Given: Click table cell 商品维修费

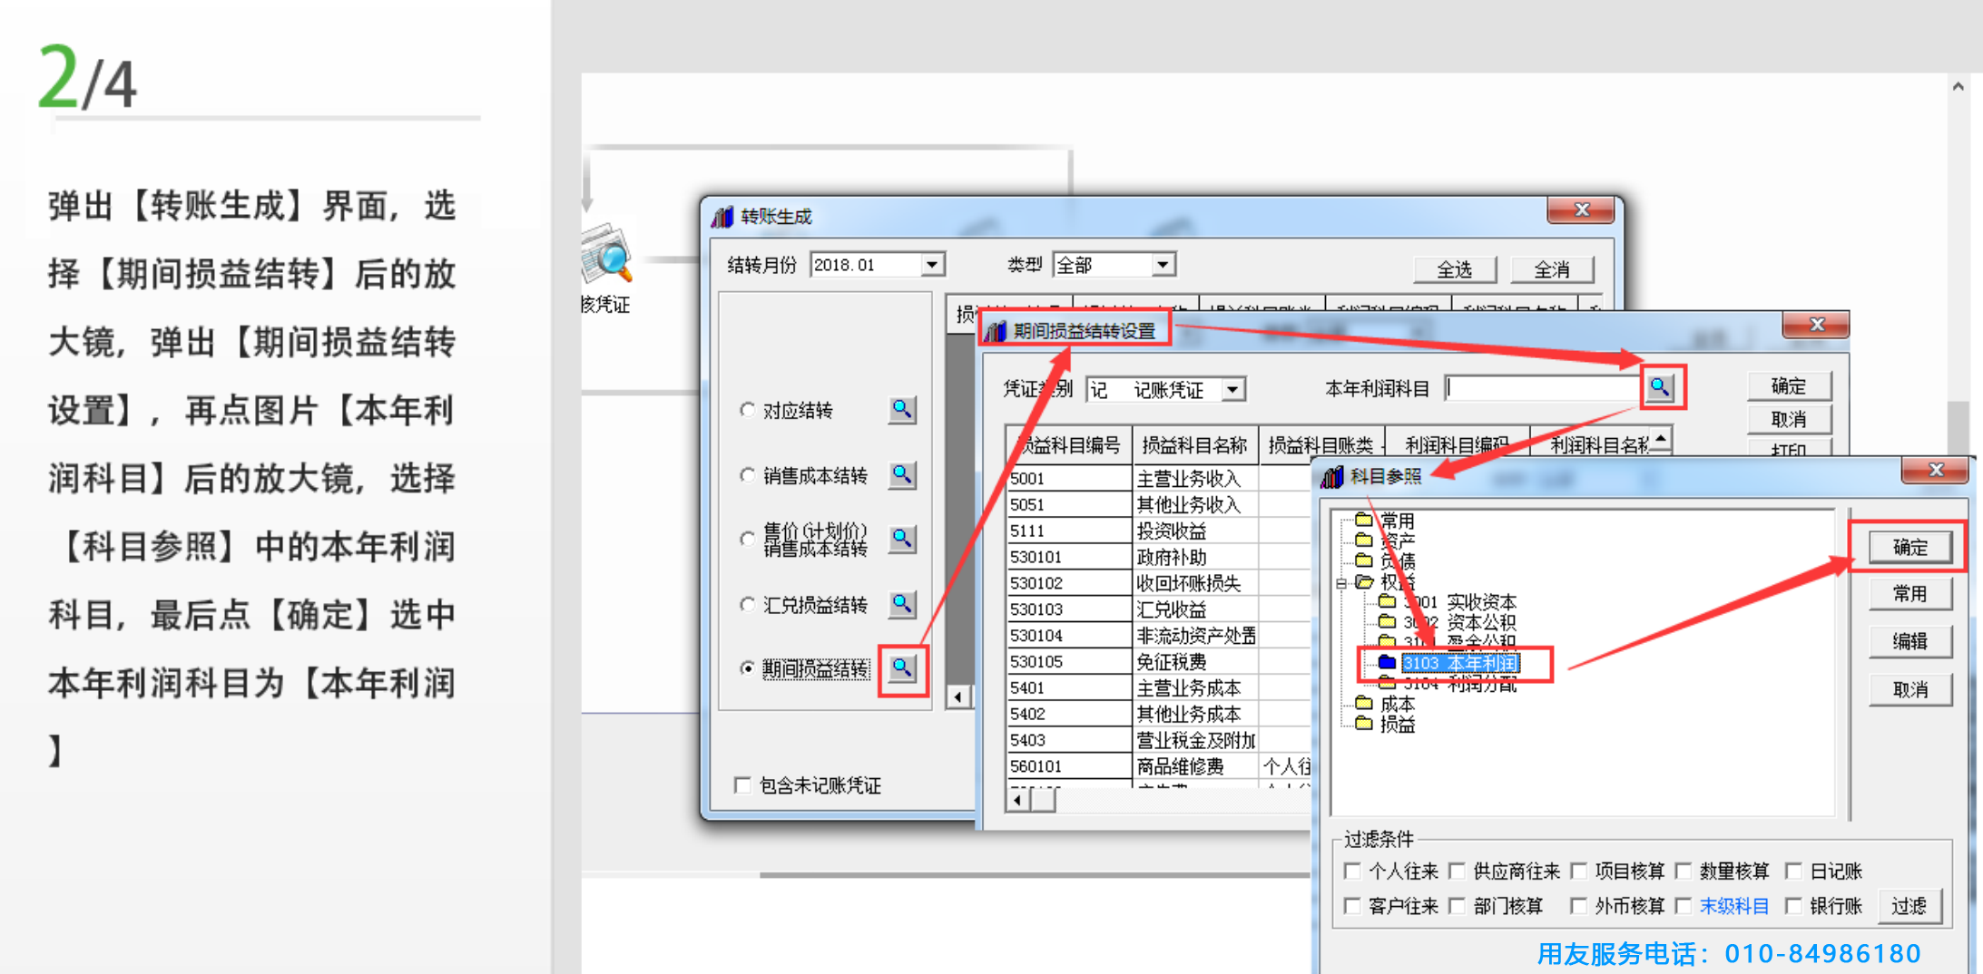Looking at the screenshot, I should coord(1195,766).
